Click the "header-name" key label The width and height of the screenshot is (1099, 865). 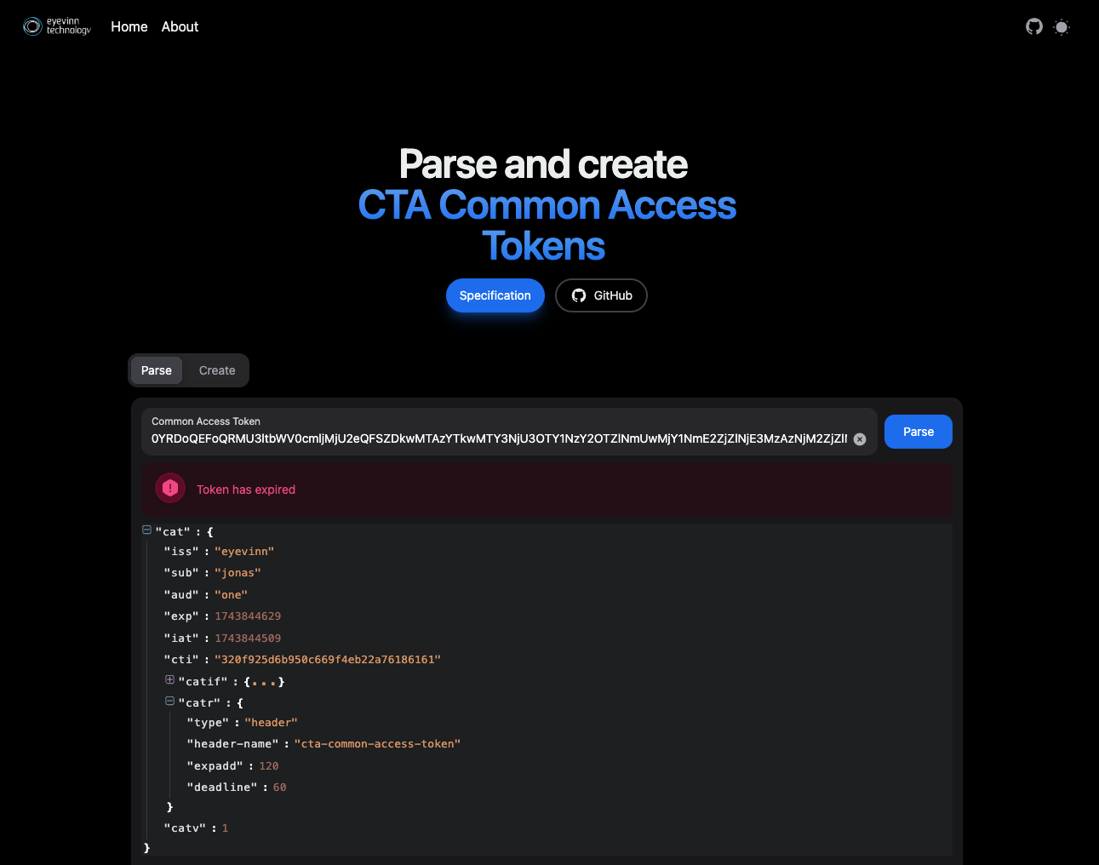pyautogui.click(x=232, y=744)
